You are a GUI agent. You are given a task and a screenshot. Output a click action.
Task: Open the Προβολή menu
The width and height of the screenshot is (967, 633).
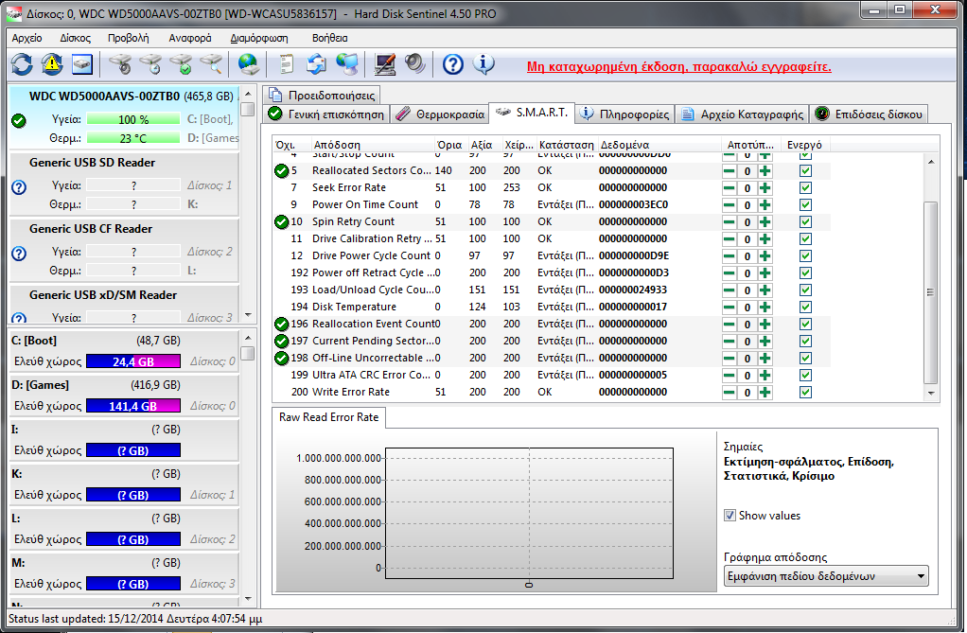click(129, 38)
